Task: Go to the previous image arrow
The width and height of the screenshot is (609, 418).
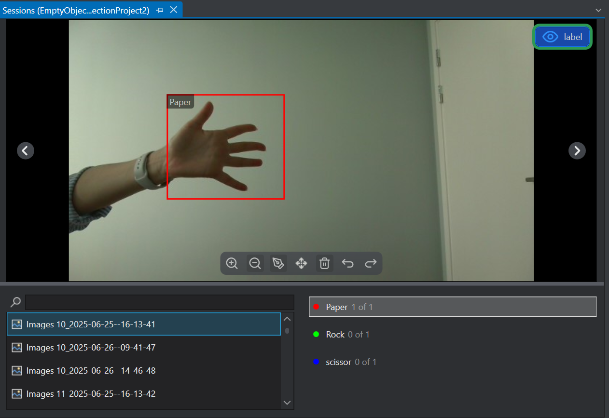Action: coord(26,151)
